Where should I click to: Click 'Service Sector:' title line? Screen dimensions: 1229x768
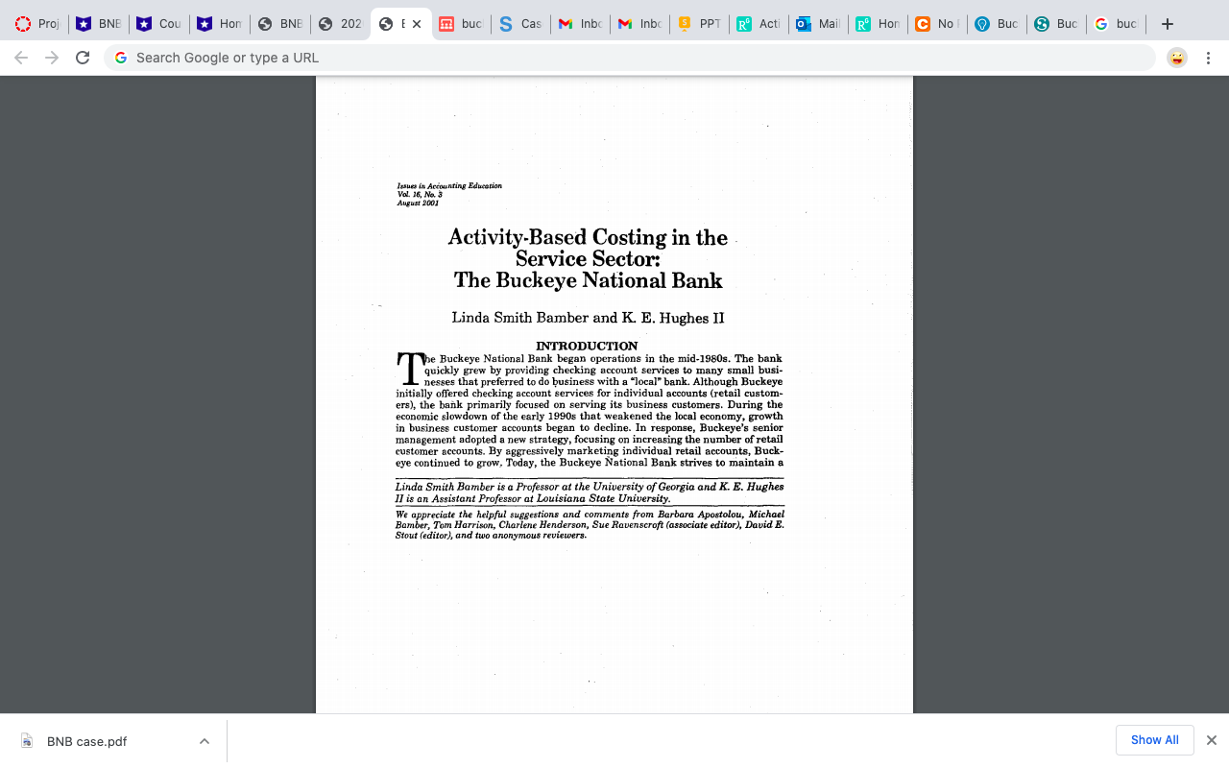[x=588, y=258]
